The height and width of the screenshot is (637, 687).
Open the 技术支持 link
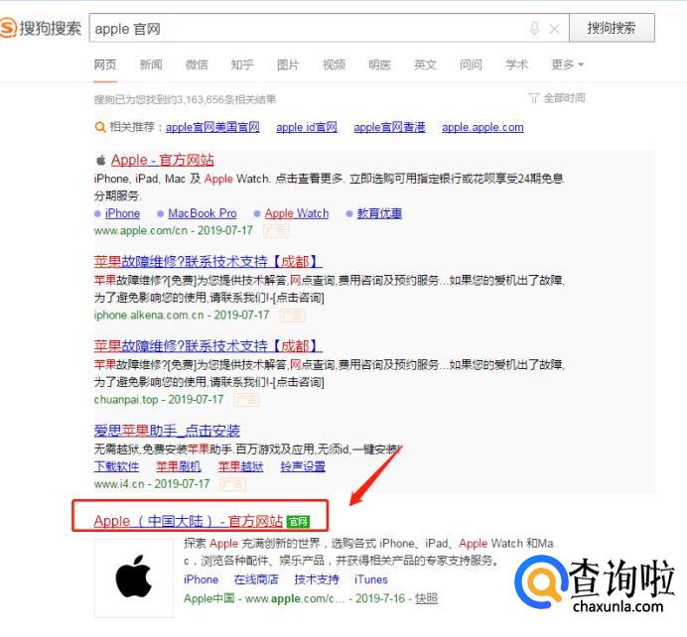[317, 579]
